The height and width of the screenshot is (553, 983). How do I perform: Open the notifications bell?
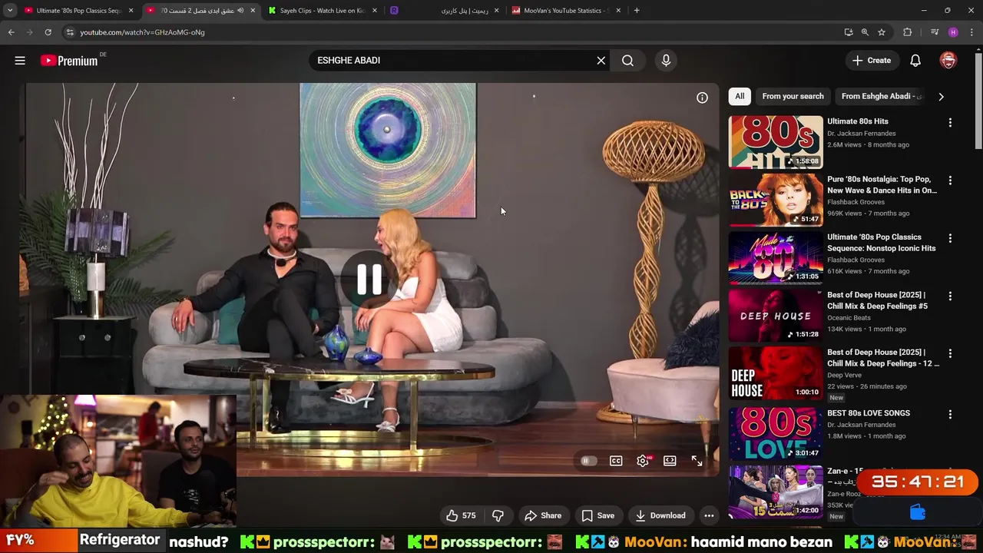(915, 61)
